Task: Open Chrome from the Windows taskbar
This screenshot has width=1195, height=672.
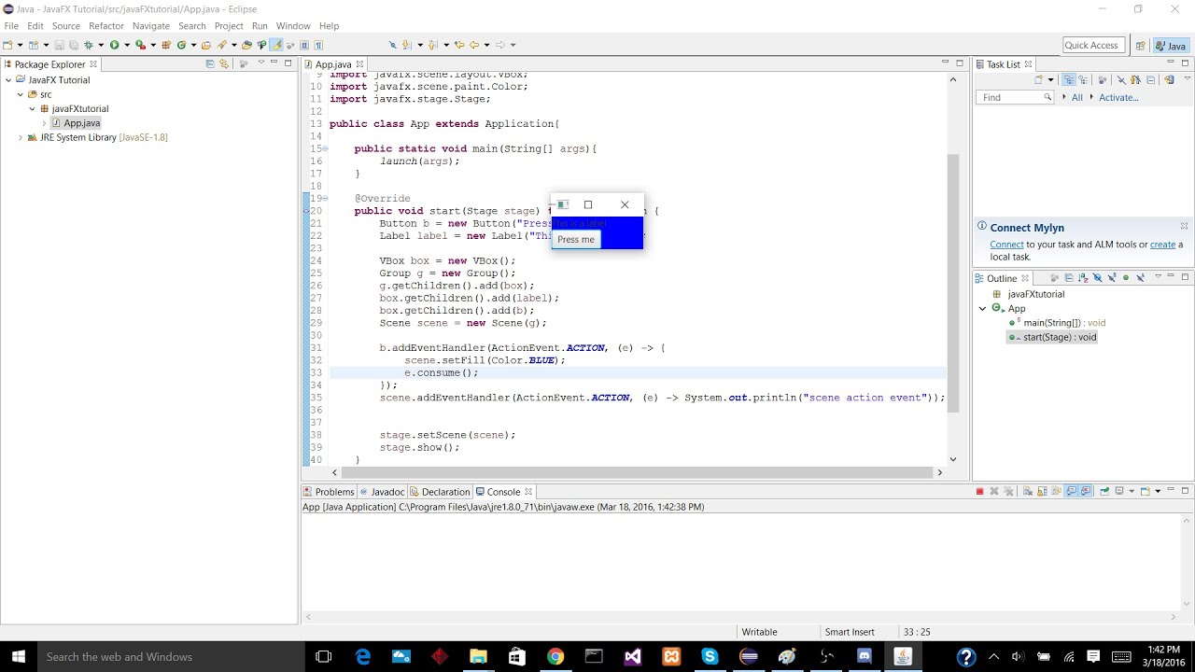Action: click(555, 657)
